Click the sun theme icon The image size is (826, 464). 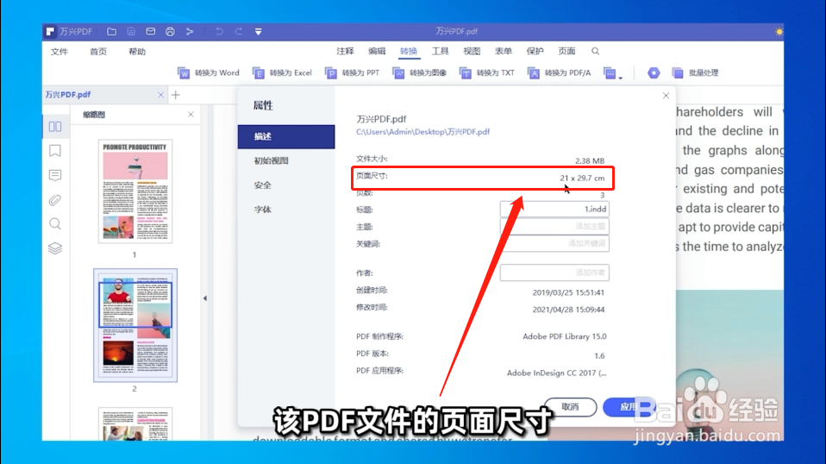pos(779,32)
